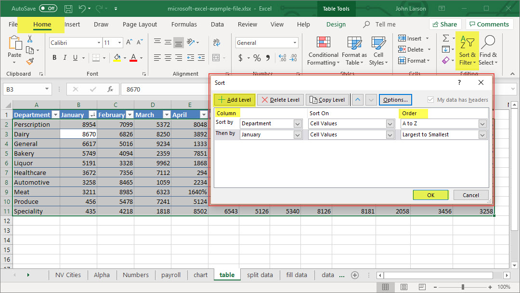Screen dimensions: 520x293
Task: Click the Add Level button
Action: point(234,100)
